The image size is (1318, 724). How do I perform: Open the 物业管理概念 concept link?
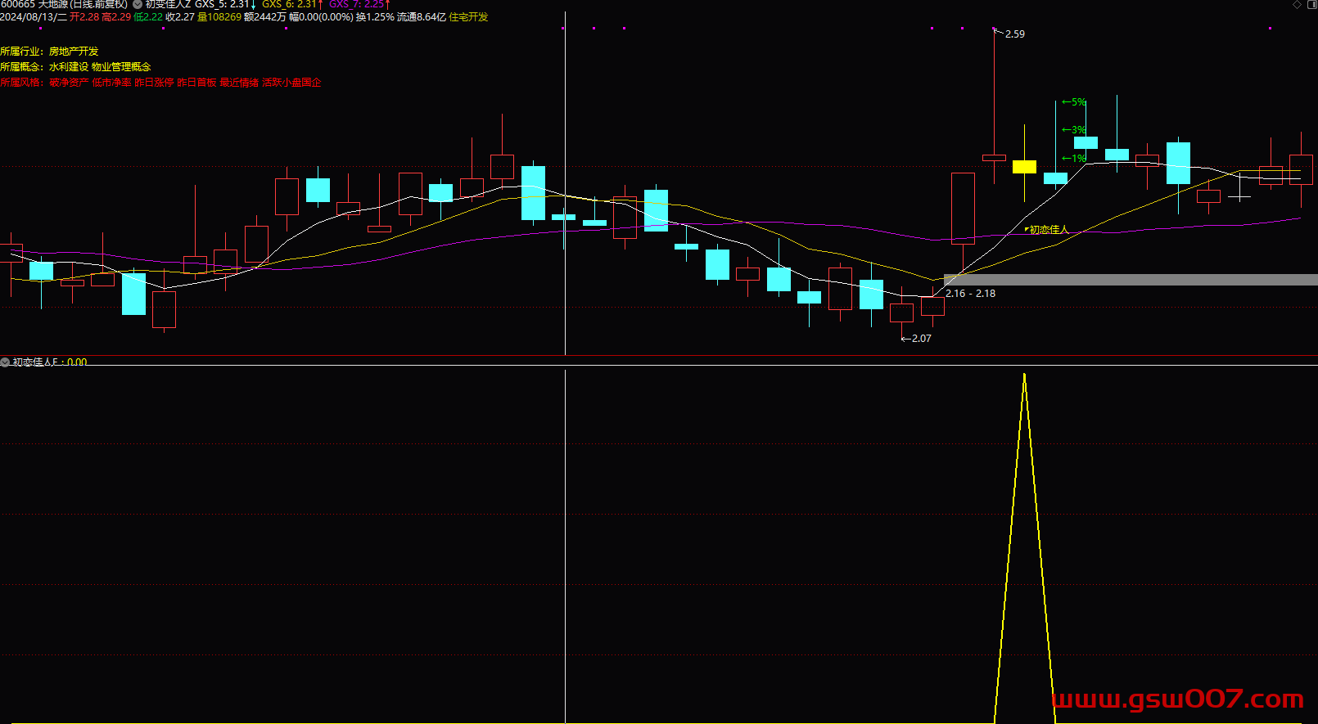[121, 67]
